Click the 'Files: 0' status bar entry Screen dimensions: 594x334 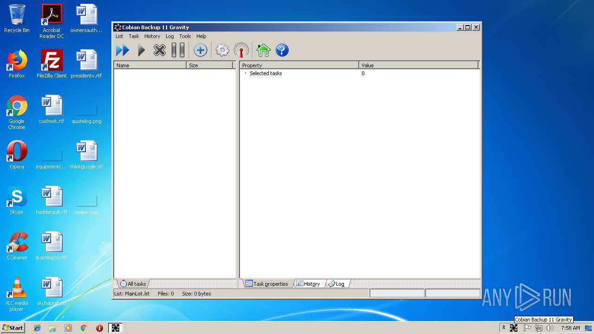tap(166, 294)
